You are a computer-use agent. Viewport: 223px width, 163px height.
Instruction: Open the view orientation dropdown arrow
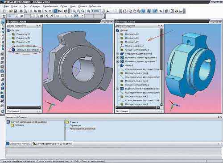click(111, 11)
